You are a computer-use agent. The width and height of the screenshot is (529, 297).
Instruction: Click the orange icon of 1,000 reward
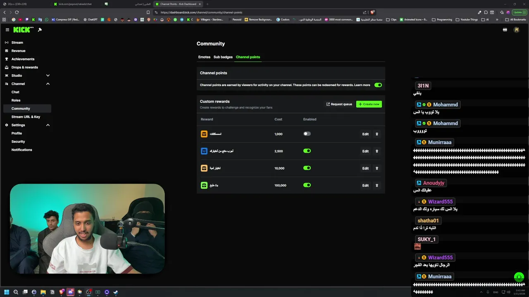[204, 134]
